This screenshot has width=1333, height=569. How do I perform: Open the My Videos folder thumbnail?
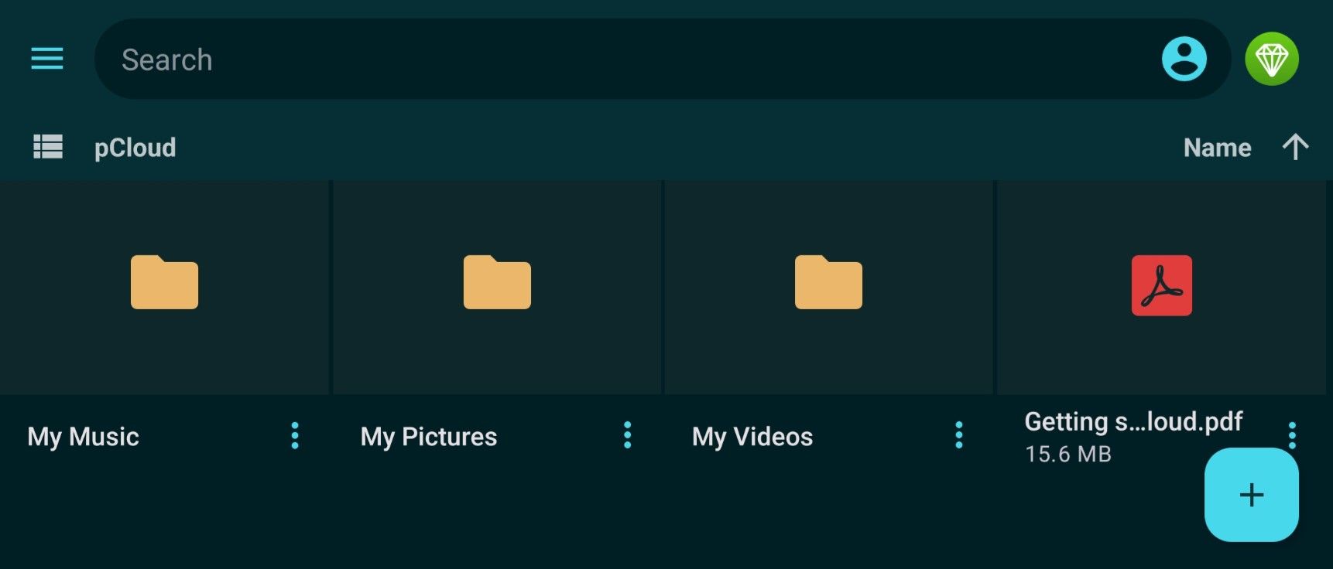(828, 287)
